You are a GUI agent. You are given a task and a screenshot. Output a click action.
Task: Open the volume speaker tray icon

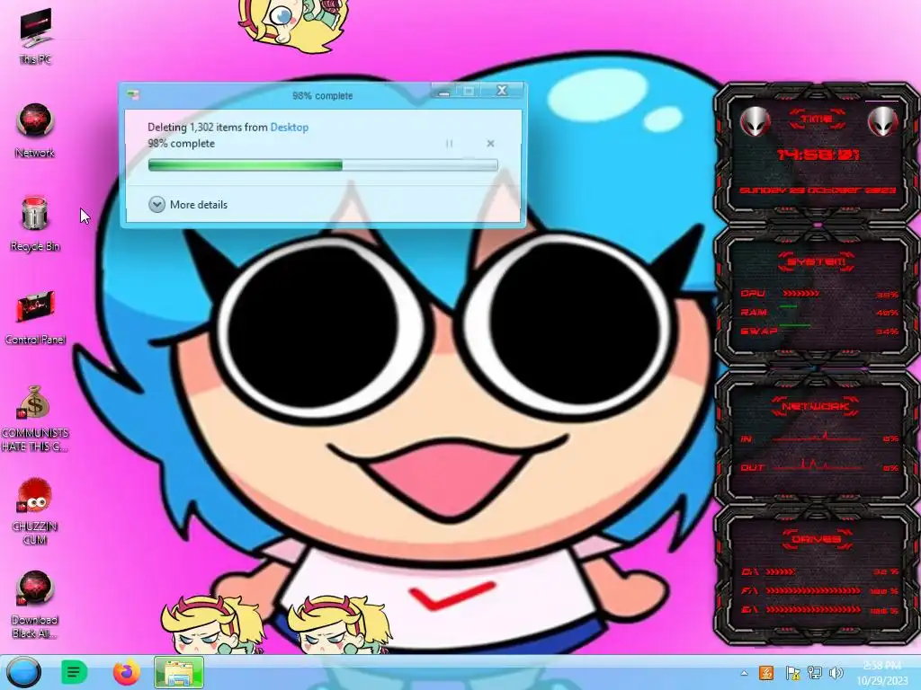click(x=836, y=673)
